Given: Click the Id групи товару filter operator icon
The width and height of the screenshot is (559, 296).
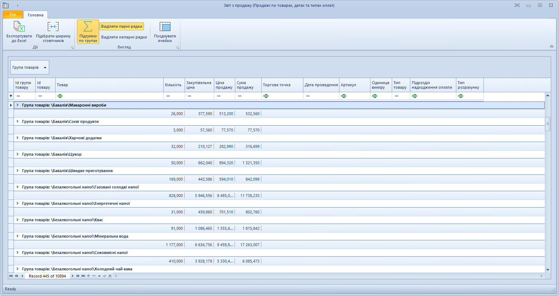Looking at the screenshot, I should [x=18, y=96].
